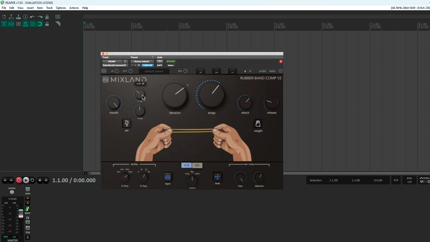
Task: Click the red target button in plugin header
Action: (x=281, y=61)
